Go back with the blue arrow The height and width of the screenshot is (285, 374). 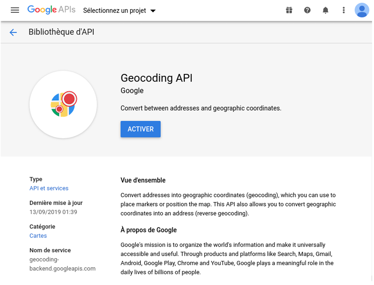(x=13, y=32)
